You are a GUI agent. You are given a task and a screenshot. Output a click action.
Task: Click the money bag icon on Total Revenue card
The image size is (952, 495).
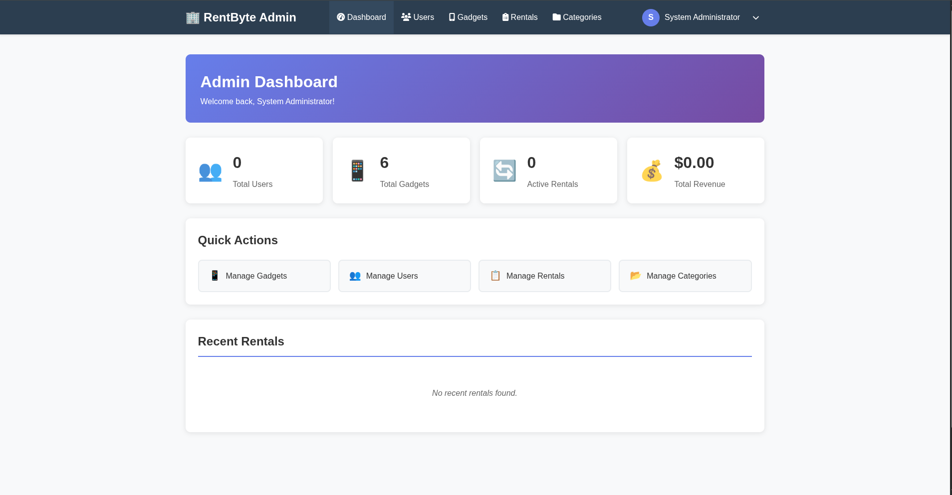point(653,170)
